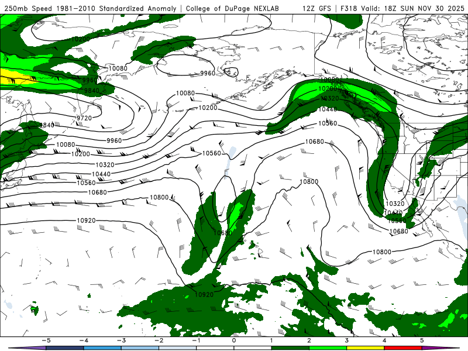Click the '-5' legend tick label

coord(46,340)
